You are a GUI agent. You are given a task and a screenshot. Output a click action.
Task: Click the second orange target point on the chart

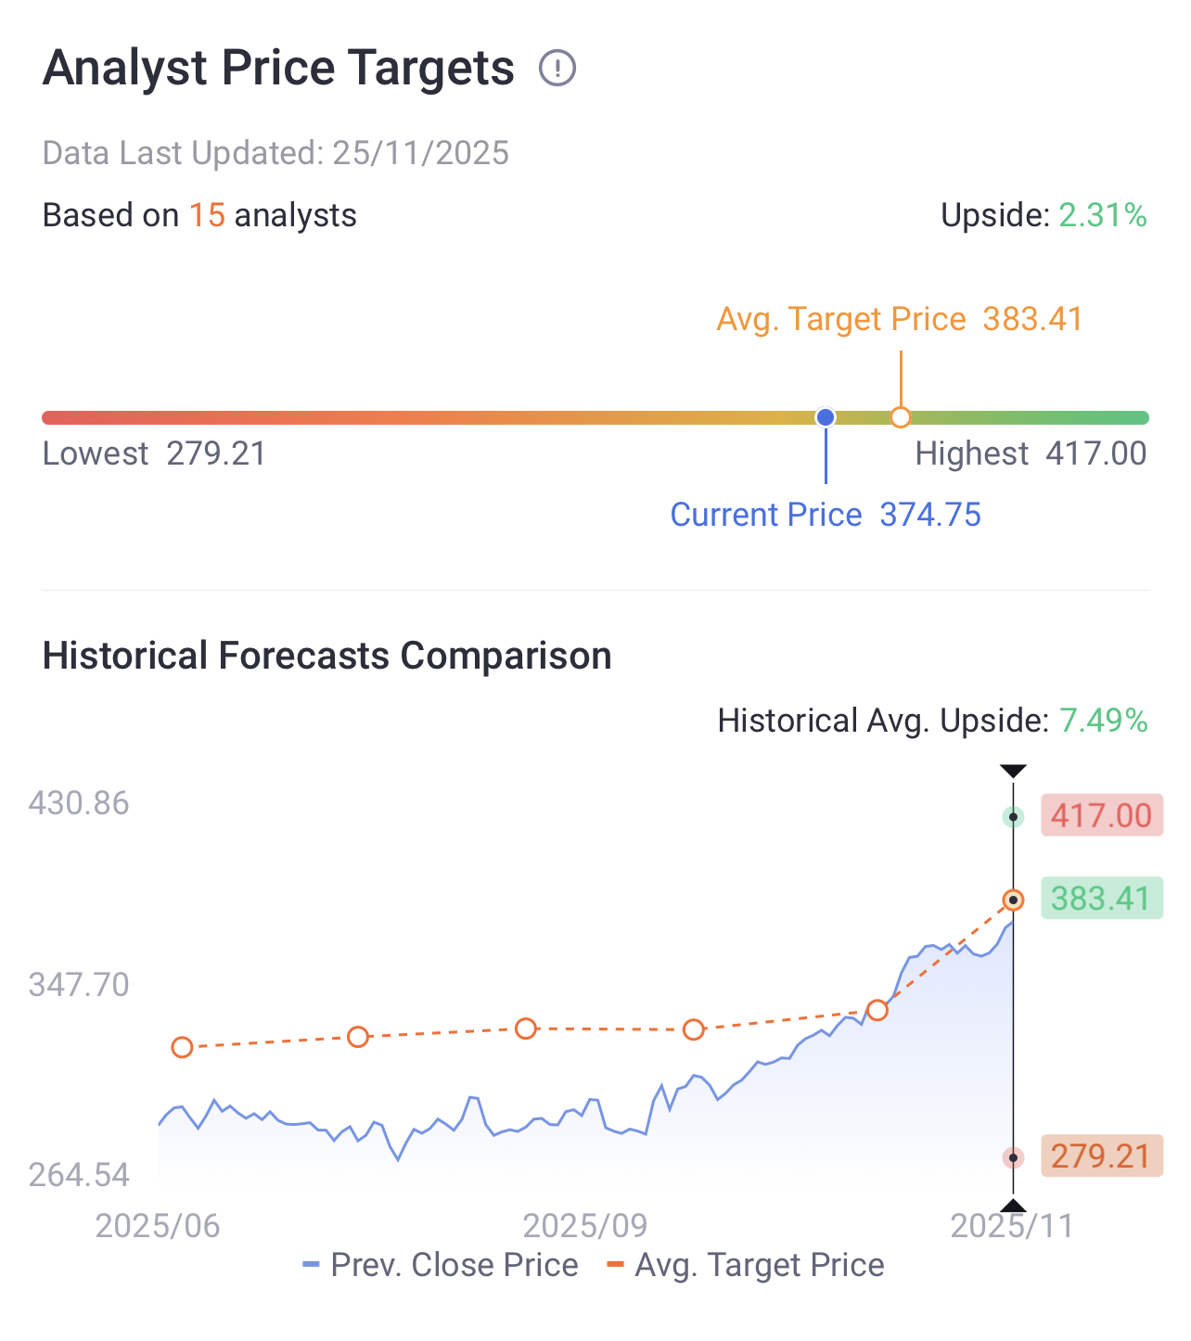coord(358,1037)
